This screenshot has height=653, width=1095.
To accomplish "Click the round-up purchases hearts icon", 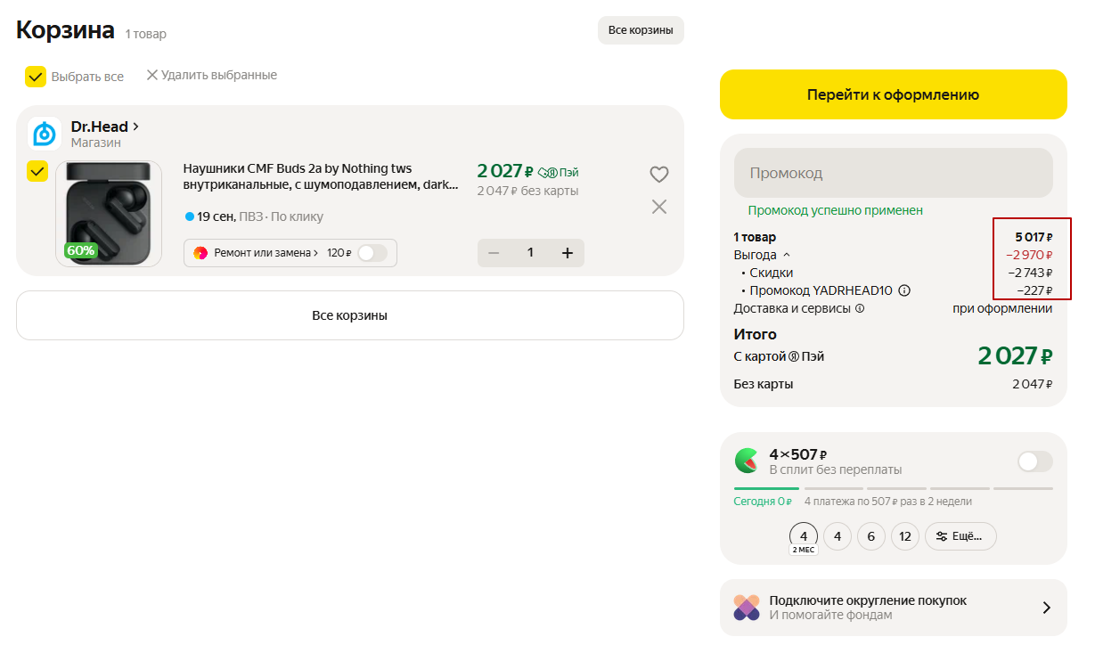I will coord(747,608).
